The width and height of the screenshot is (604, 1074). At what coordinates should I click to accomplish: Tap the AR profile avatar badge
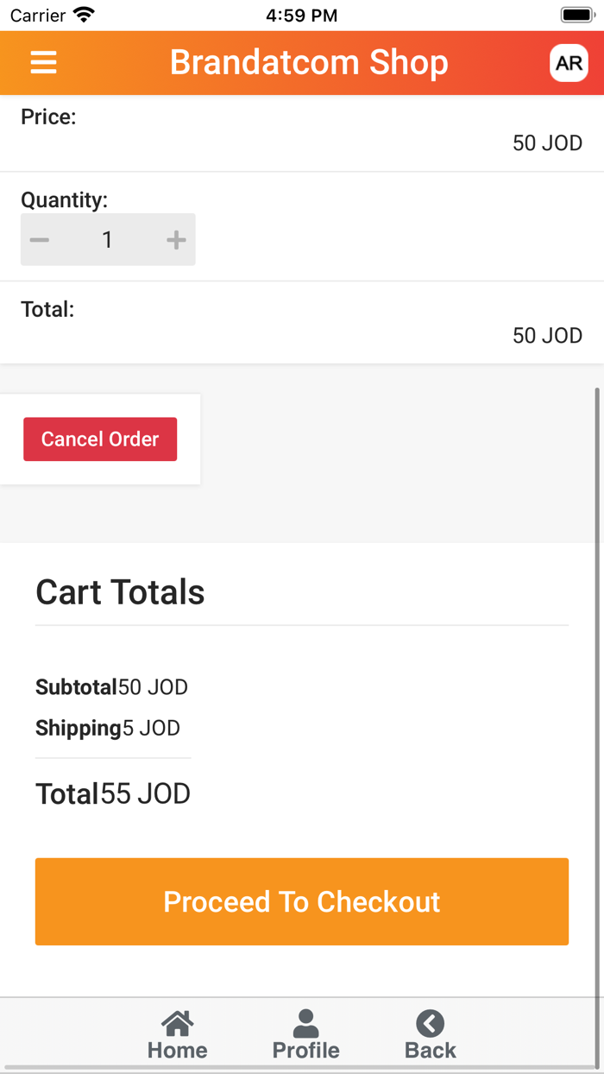point(569,62)
